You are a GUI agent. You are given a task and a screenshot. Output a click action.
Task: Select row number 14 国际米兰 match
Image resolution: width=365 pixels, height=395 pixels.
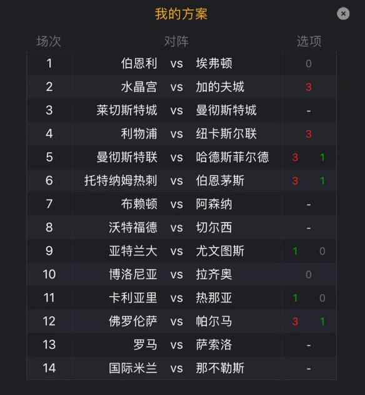(49, 368)
